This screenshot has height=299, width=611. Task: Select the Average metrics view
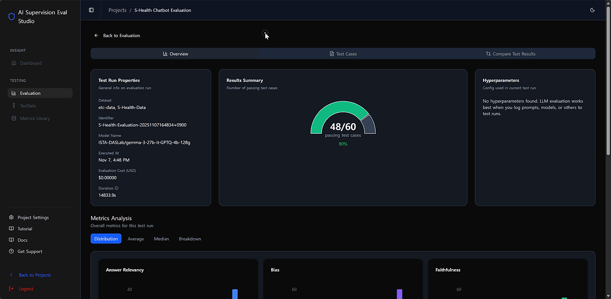coord(136,239)
